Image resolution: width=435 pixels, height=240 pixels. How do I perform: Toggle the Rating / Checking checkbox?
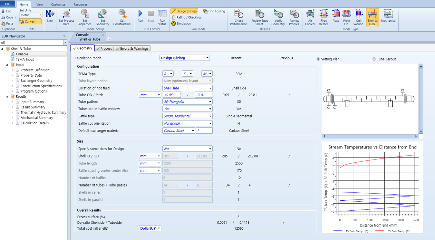click(x=174, y=18)
